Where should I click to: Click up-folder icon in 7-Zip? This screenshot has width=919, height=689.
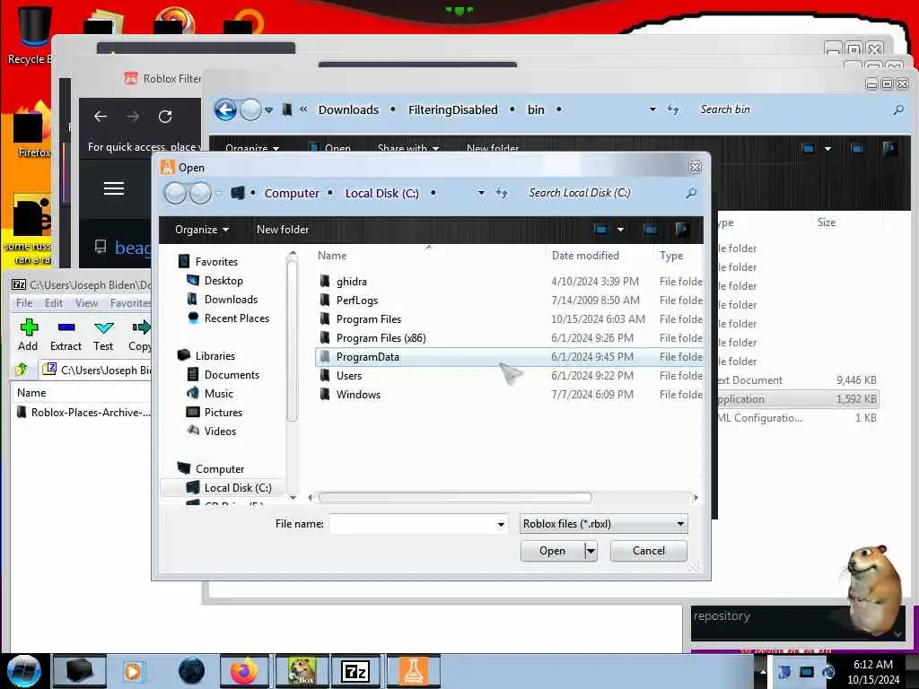click(x=22, y=370)
